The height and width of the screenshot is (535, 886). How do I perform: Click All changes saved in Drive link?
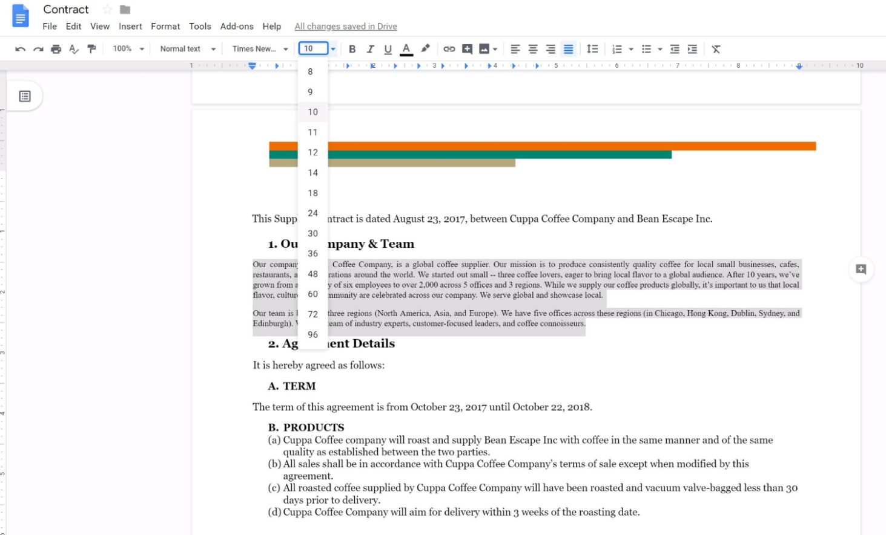(x=346, y=27)
